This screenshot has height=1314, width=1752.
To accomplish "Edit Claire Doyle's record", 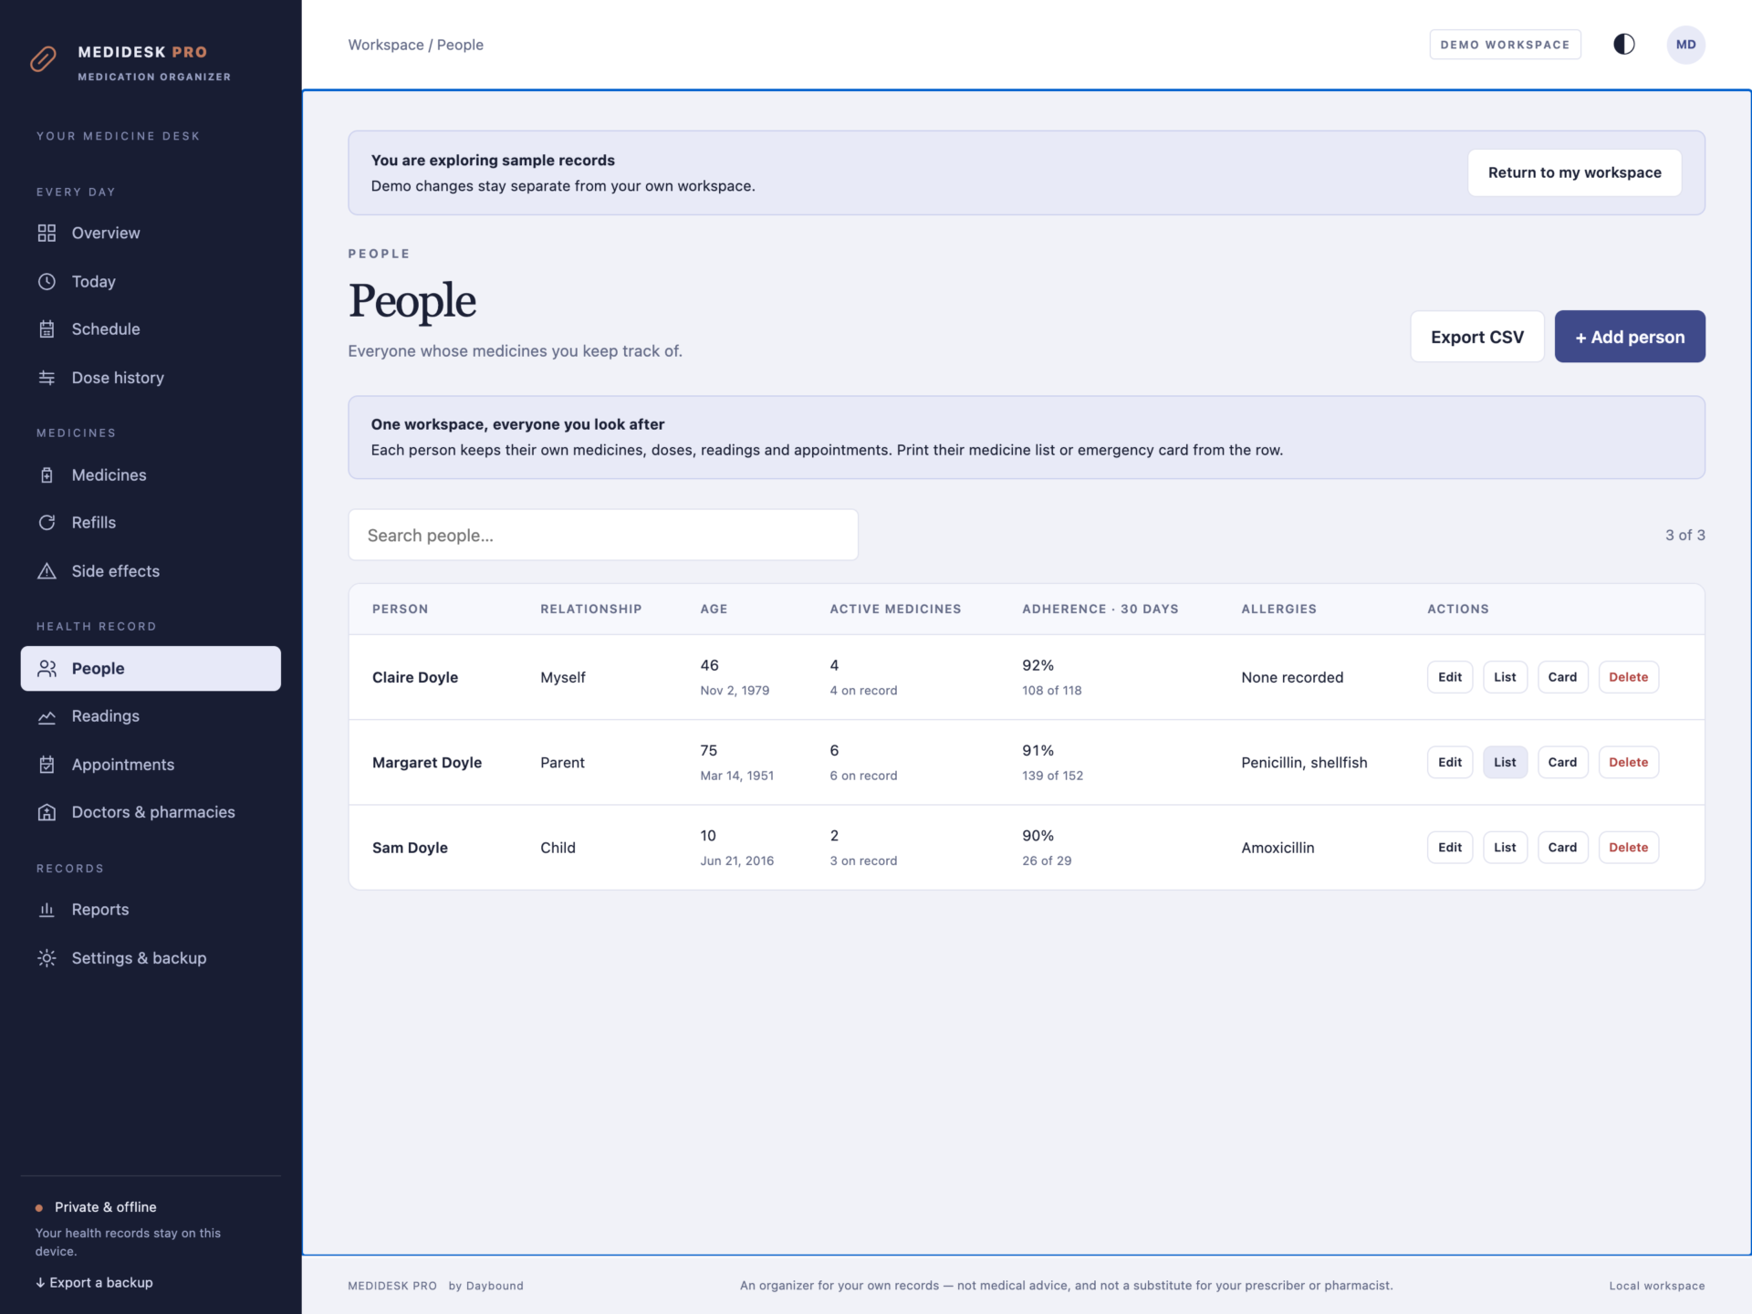I will coord(1449,677).
